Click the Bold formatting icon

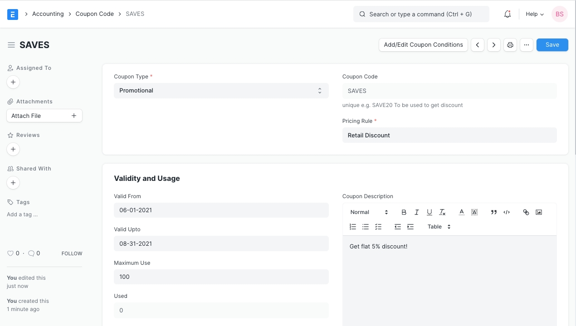click(x=404, y=212)
